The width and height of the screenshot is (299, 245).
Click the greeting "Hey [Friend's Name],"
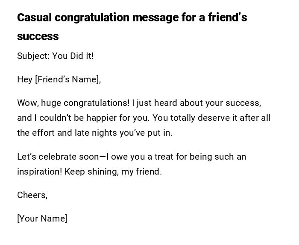click(x=59, y=79)
